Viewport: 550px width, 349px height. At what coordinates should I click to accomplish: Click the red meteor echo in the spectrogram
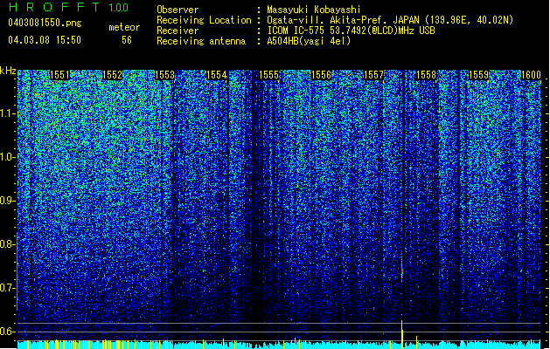point(402,271)
